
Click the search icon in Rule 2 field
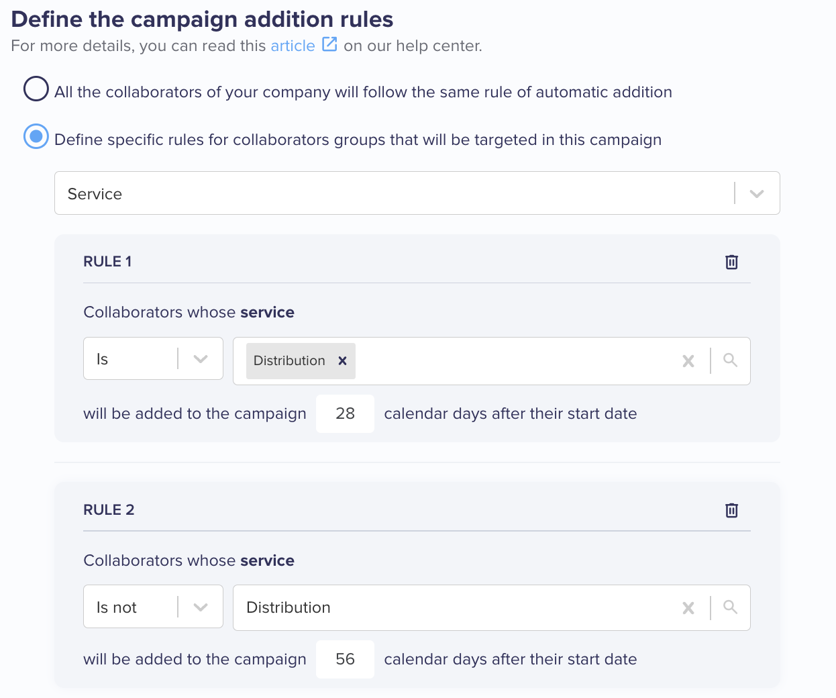pyautogui.click(x=730, y=607)
